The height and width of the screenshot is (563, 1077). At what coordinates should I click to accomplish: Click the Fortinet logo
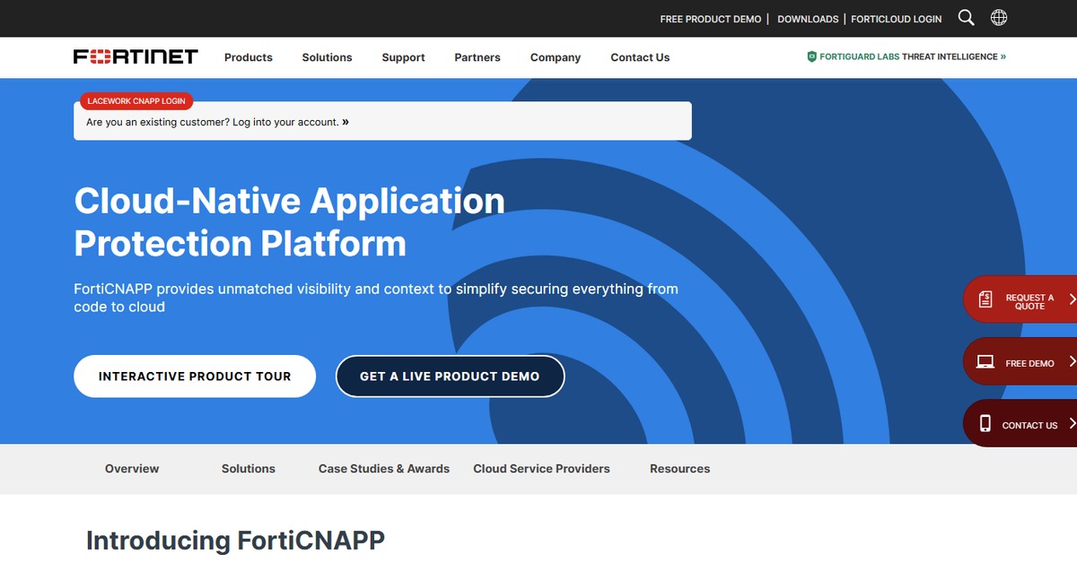136,56
